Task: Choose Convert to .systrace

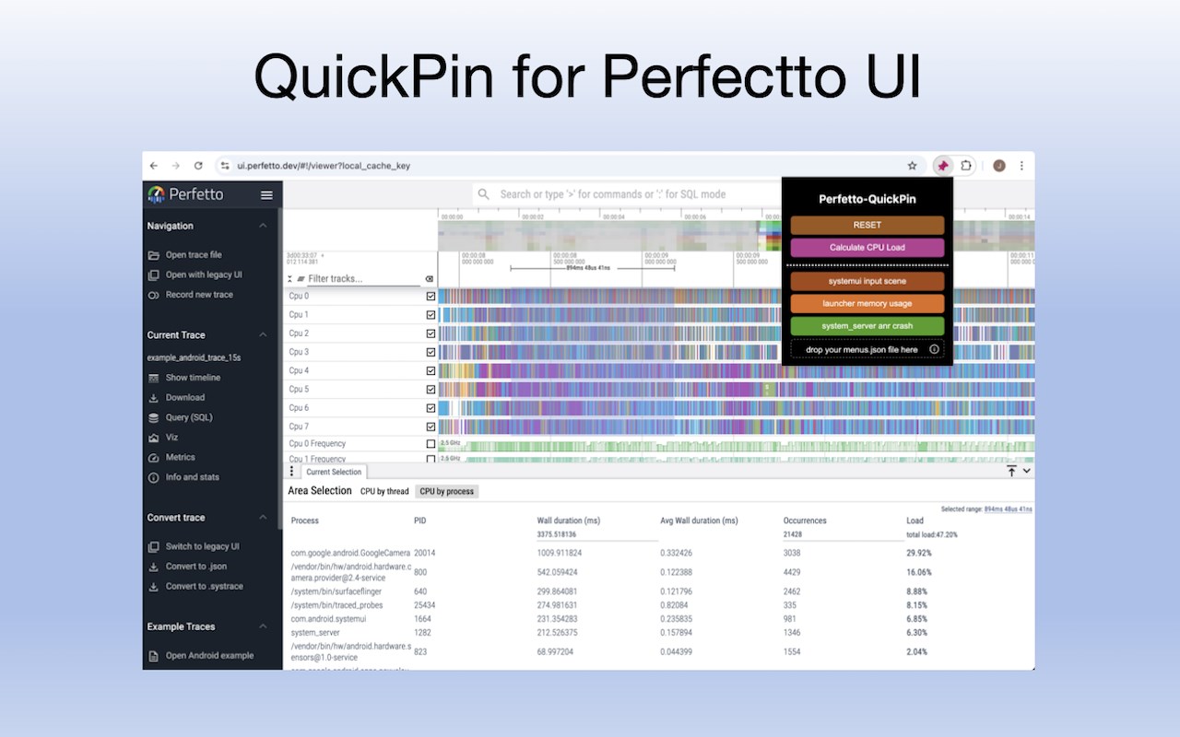Action: point(204,586)
